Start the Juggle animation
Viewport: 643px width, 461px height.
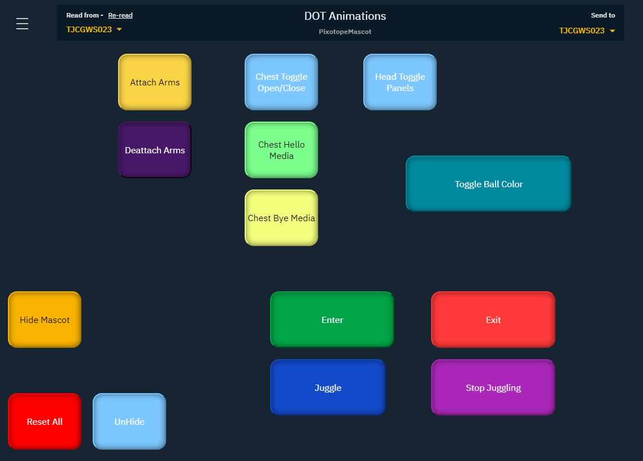[328, 388]
